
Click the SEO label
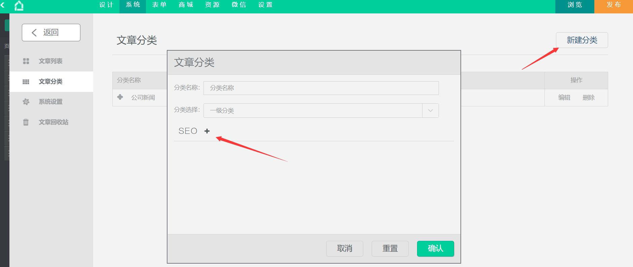188,131
